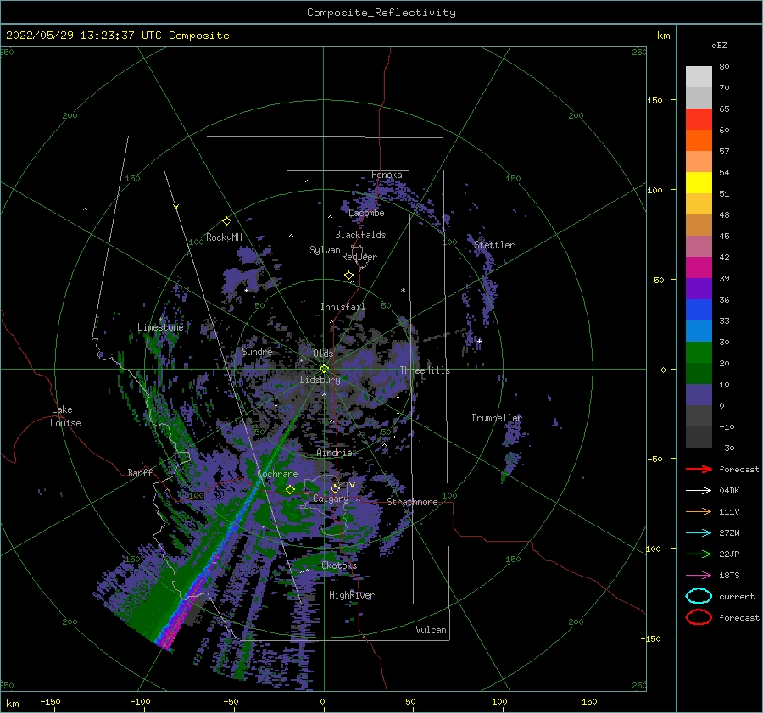The height and width of the screenshot is (713, 763).
Task: Select the Sundre label
Action: [x=257, y=352]
